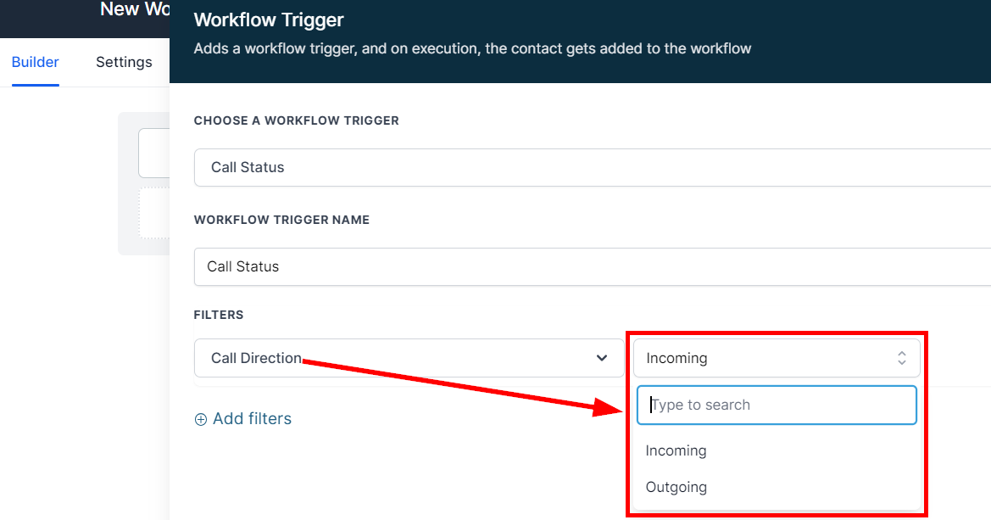991x520 pixels.
Task: Click the Add filters link
Action: 252,419
